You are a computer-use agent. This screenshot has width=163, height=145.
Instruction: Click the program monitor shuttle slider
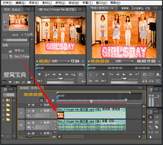[124, 79]
